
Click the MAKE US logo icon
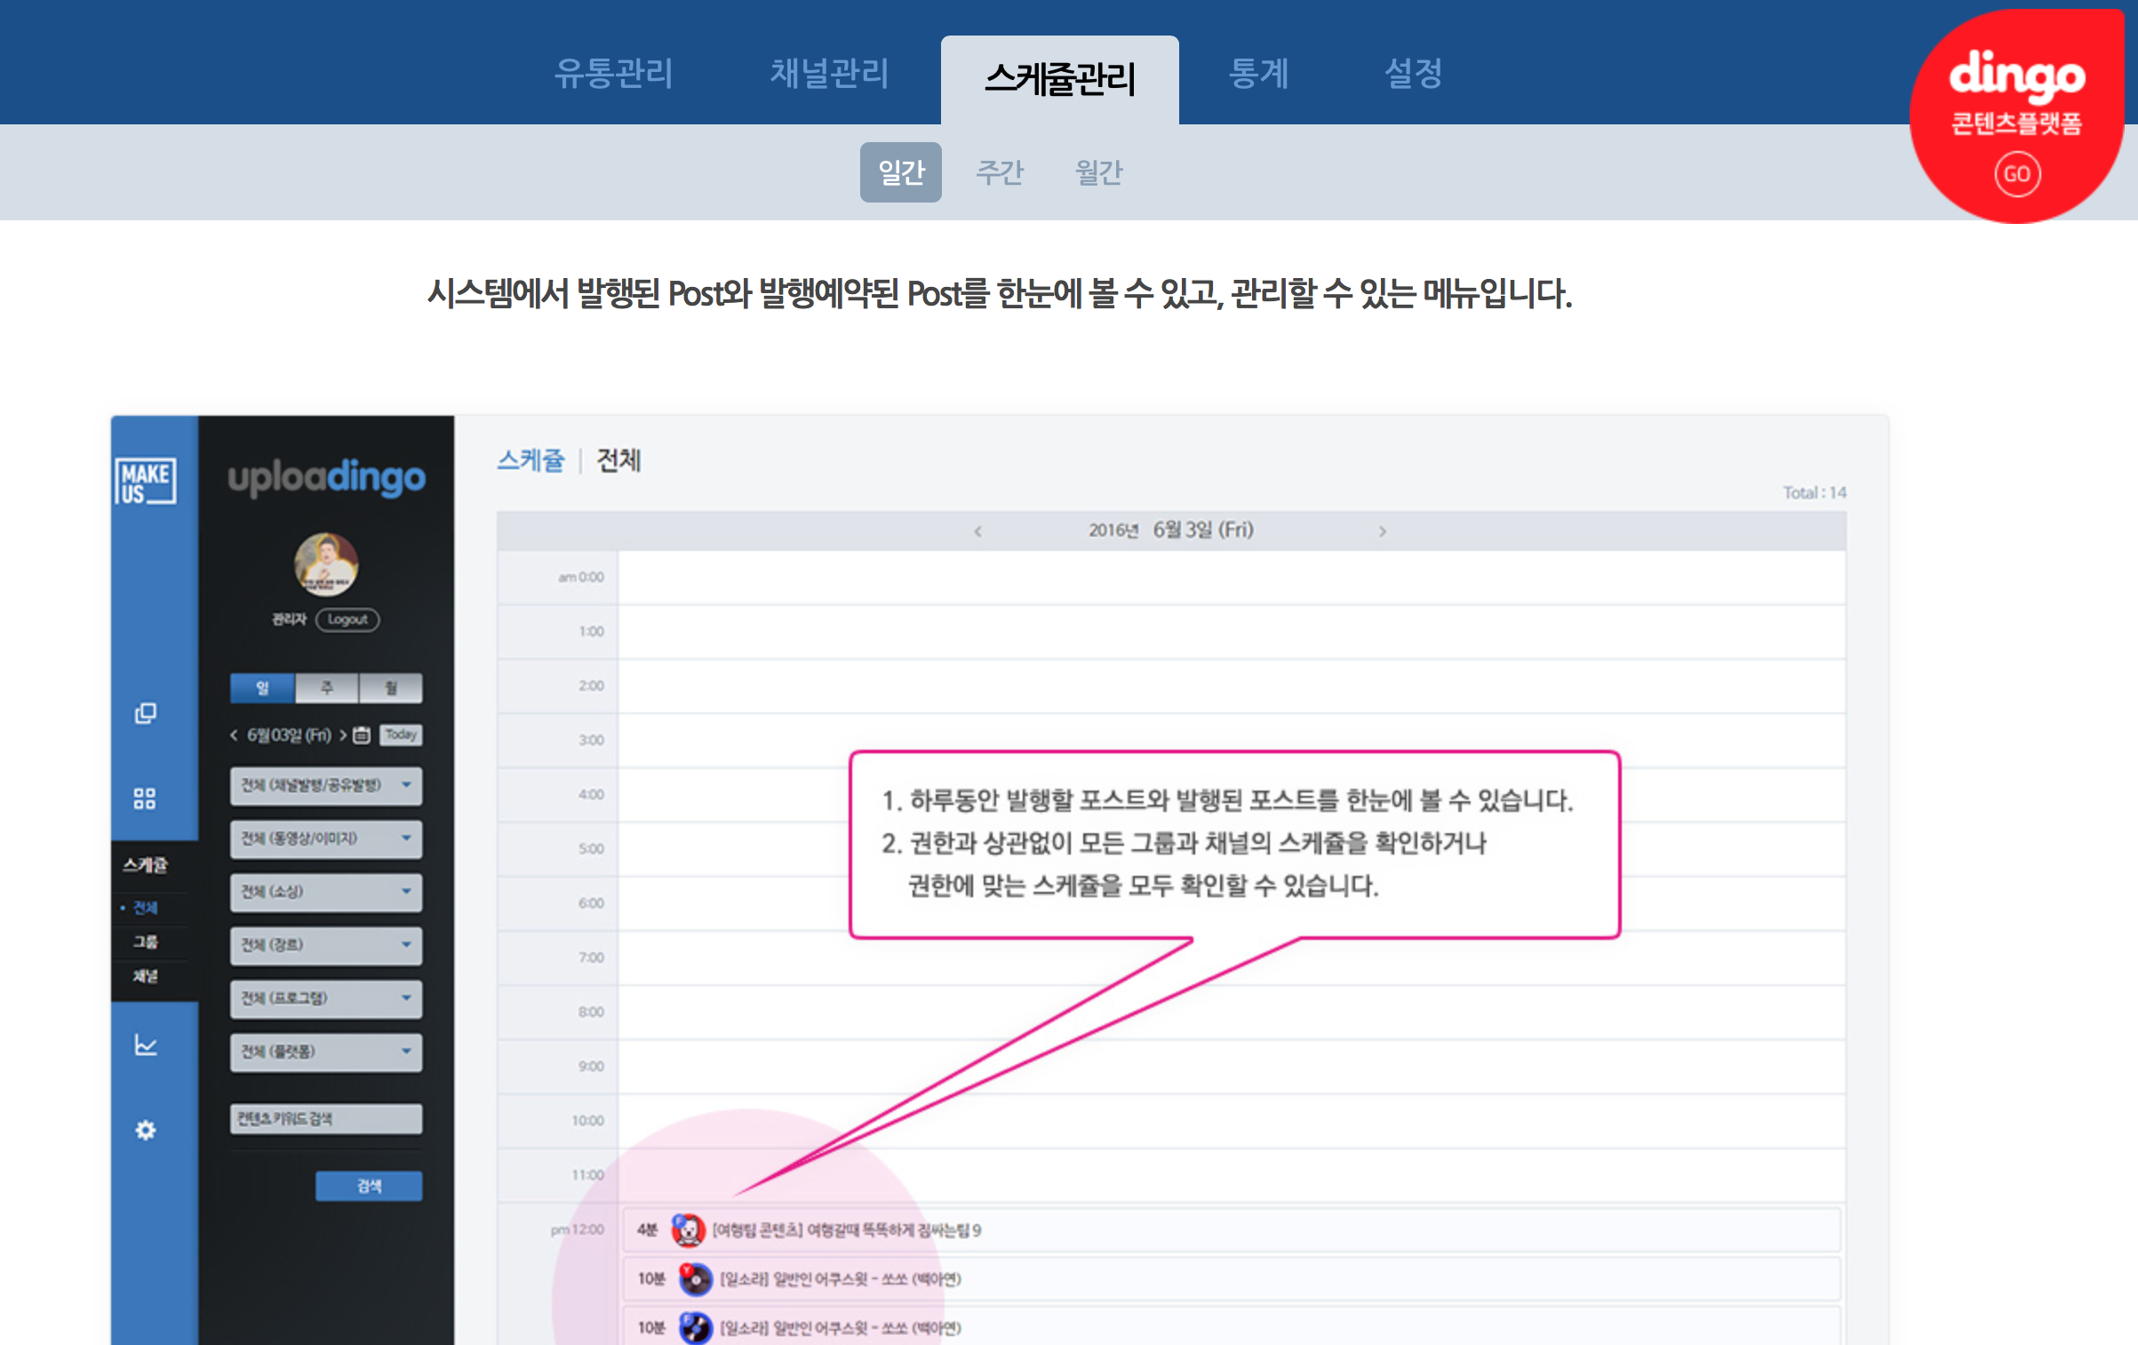click(145, 481)
